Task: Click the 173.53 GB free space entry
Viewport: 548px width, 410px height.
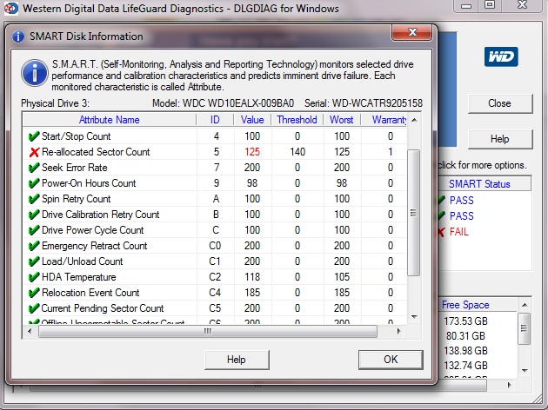Action: pyautogui.click(x=466, y=321)
